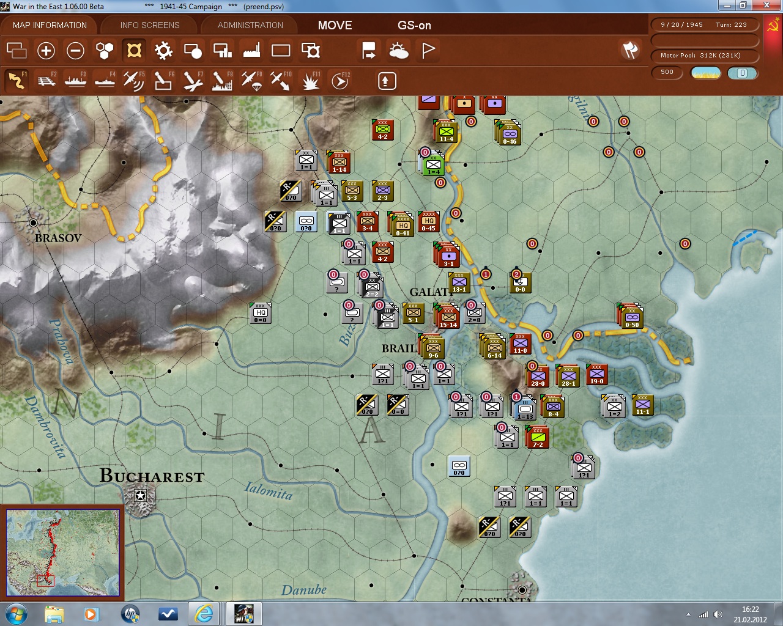Open Windows Media Player from the taskbar

click(91, 614)
